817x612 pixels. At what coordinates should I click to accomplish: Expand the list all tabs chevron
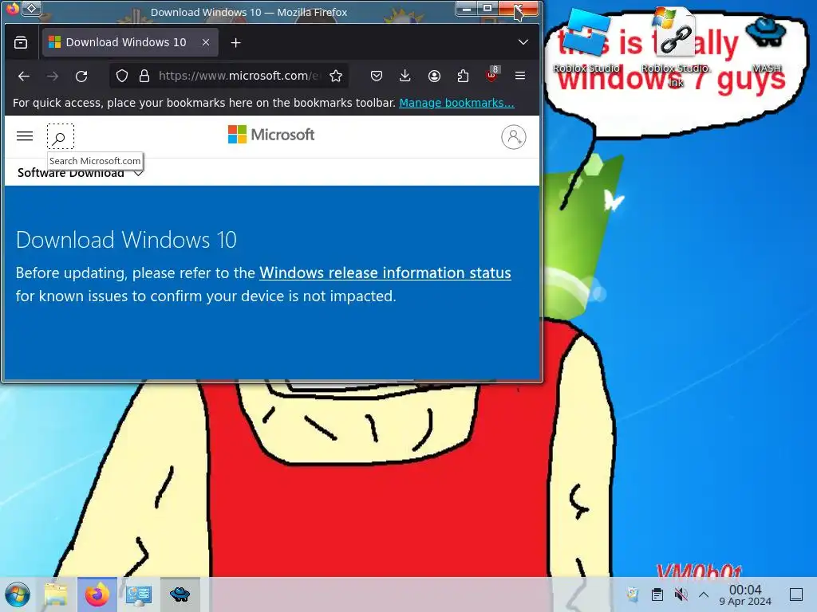click(x=523, y=42)
